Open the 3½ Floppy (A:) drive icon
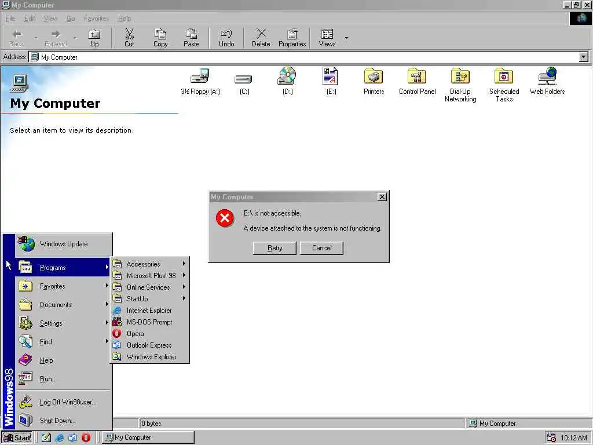 click(200, 81)
